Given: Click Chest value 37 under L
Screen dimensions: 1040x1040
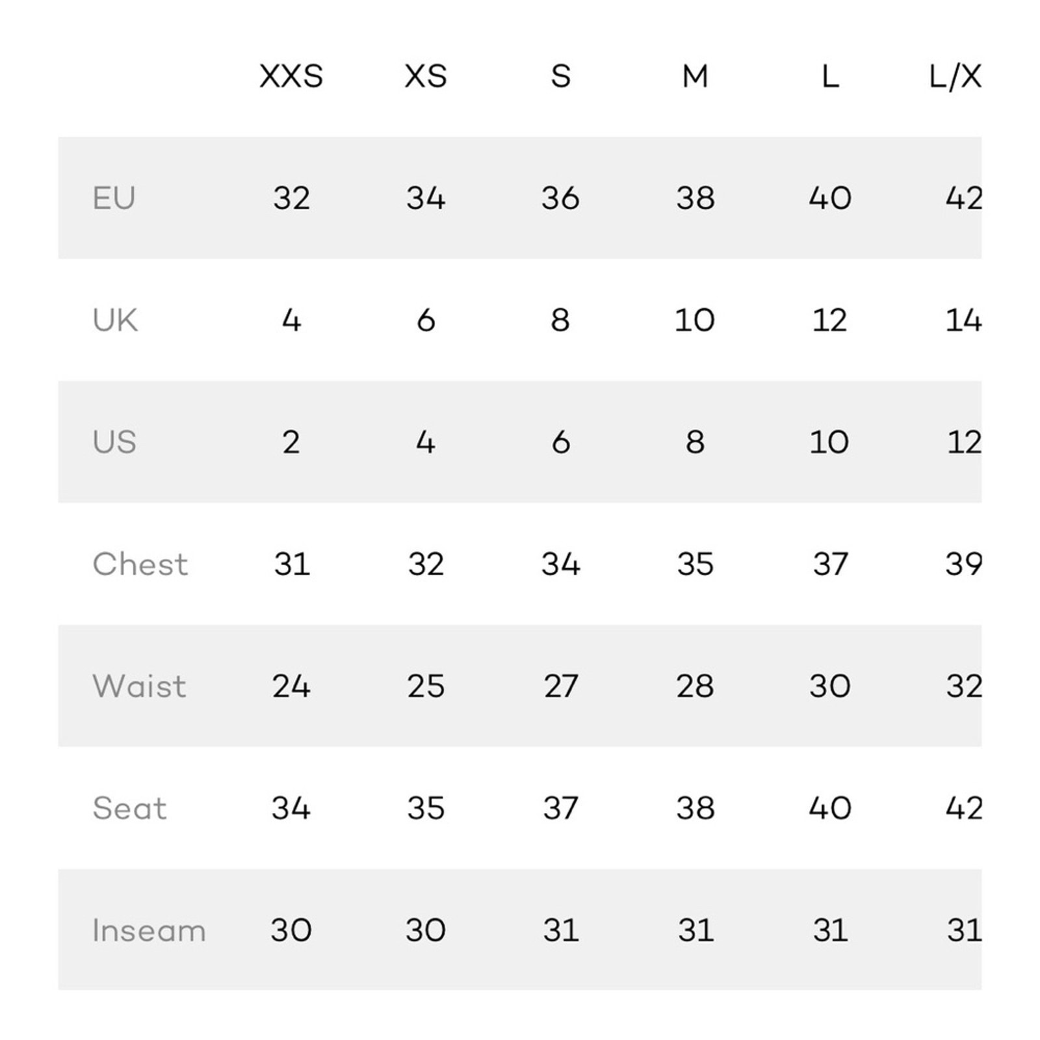Looking at the screenshot, I should tap(830, 564).
